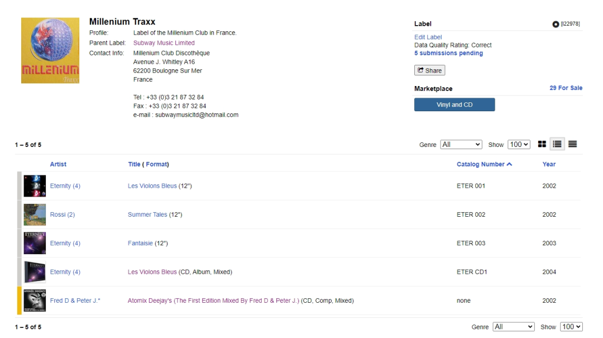Open the 5 submissions pending link
The image size is (603, 338).
pyautogui.click(x=448, y=53)
